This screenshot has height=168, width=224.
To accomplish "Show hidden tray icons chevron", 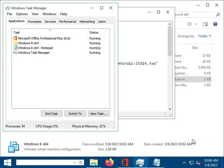I will (184, 163).
